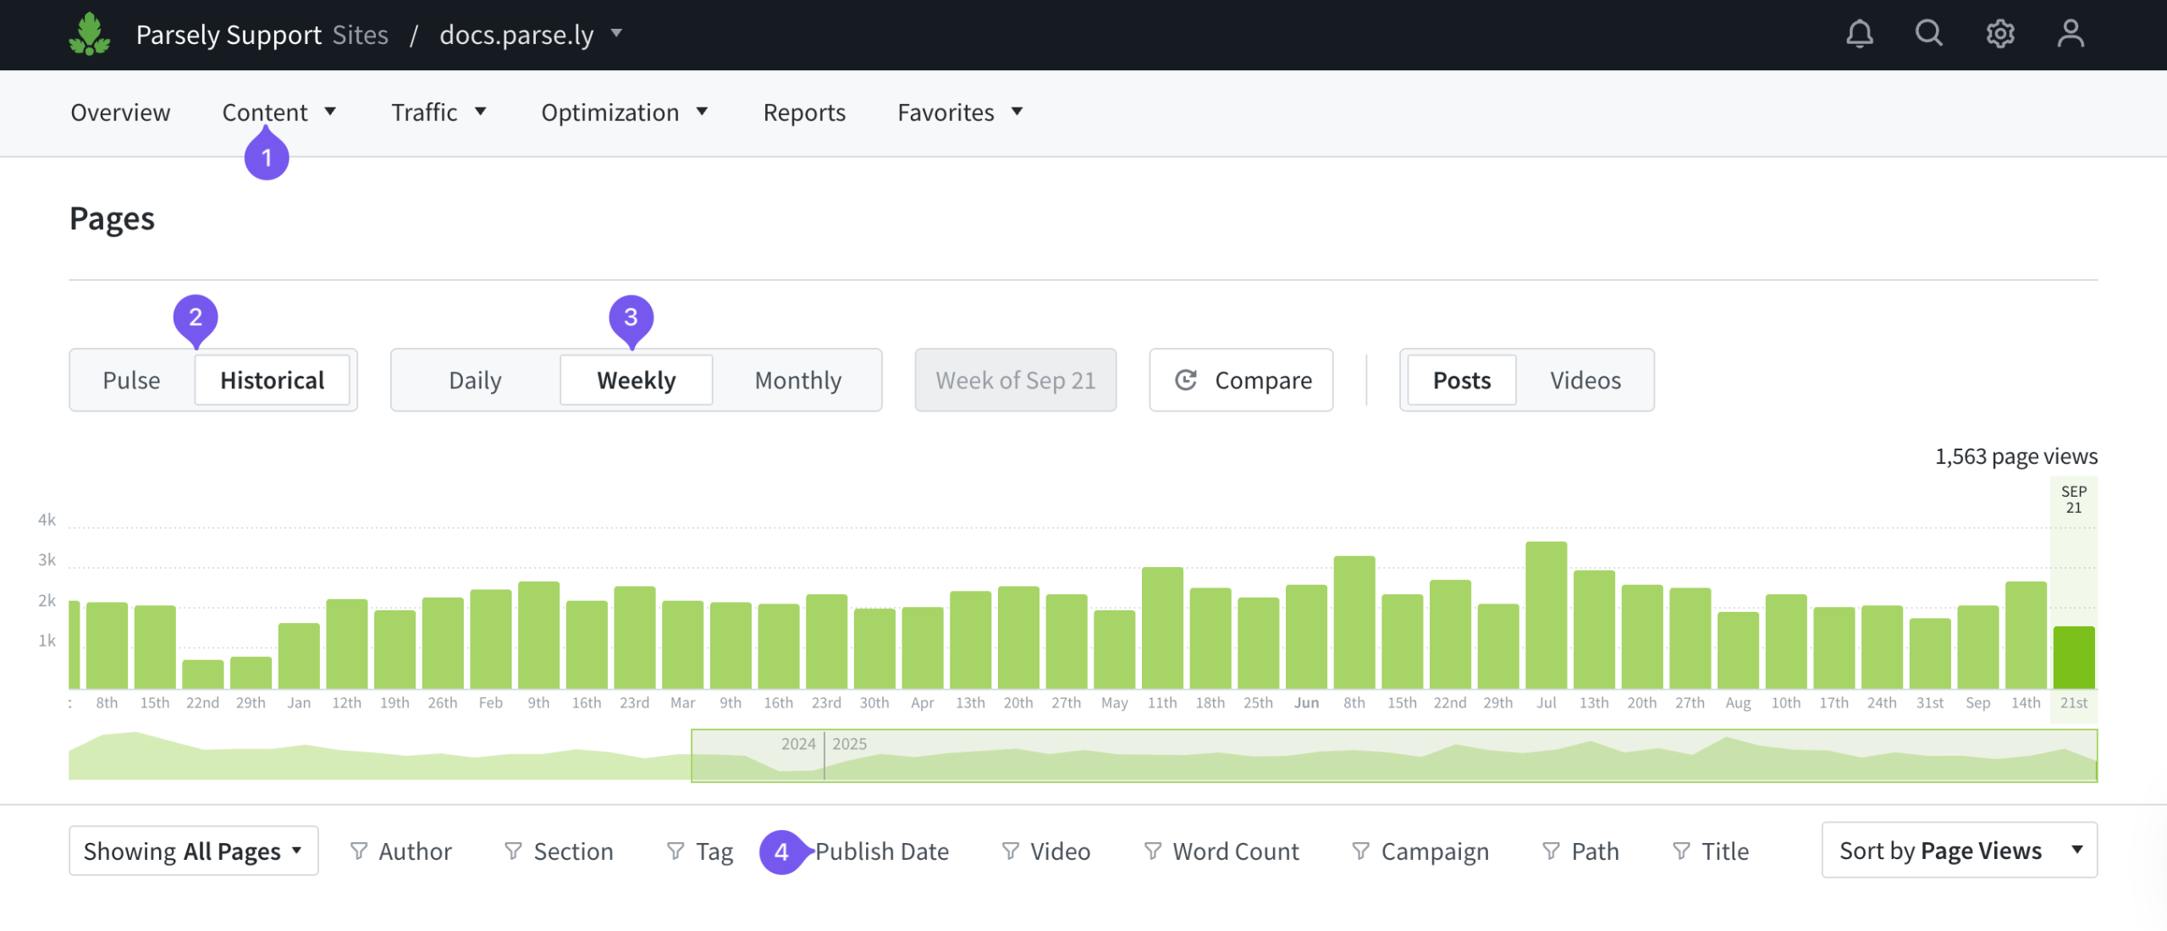Viewport: 2167px width, 931px height.
Task: Click the Parsely leaf logo
Action: point(89,35)
